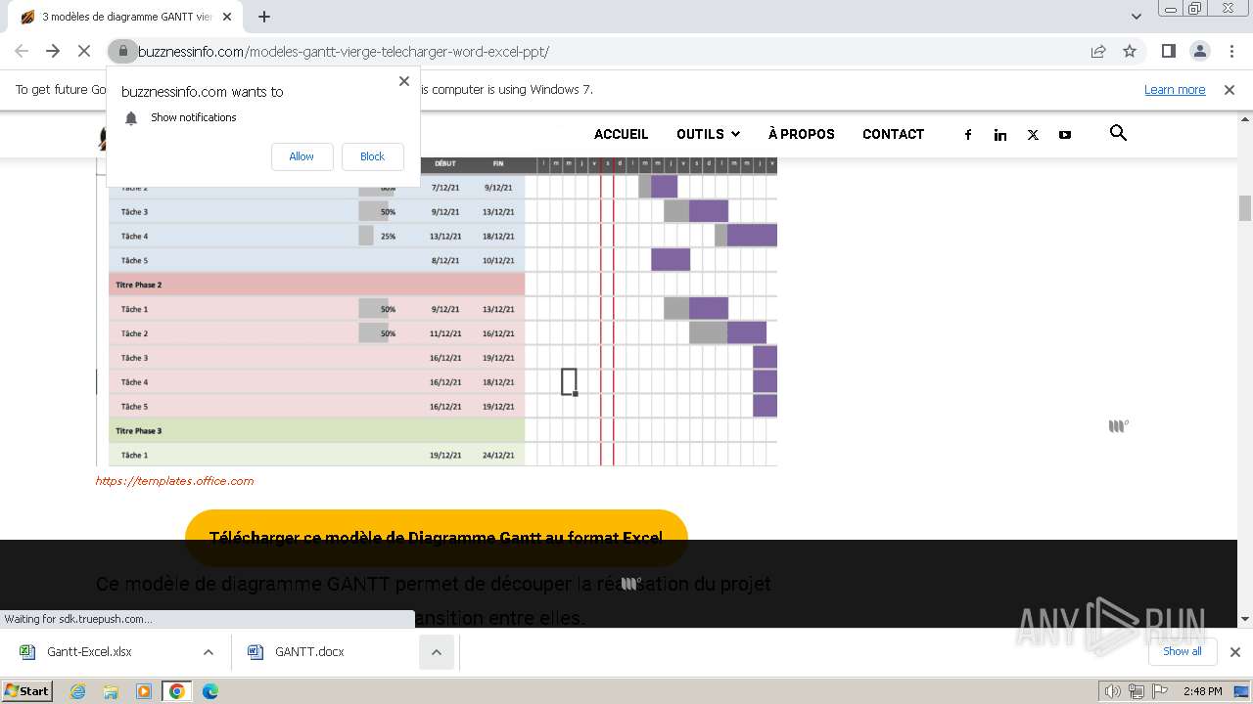Click the Titre Phase 3 row label
The height and width of the screenshot is (704, 1253).
click(139, 431)
